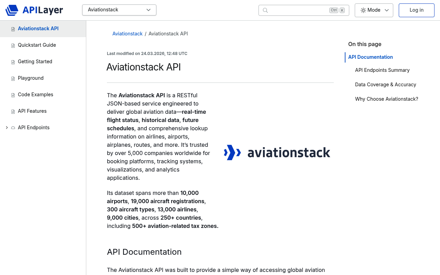Screen dimensions: 440x275
Task: Click the magnifier search icon
Action: (x=265, y=10)
